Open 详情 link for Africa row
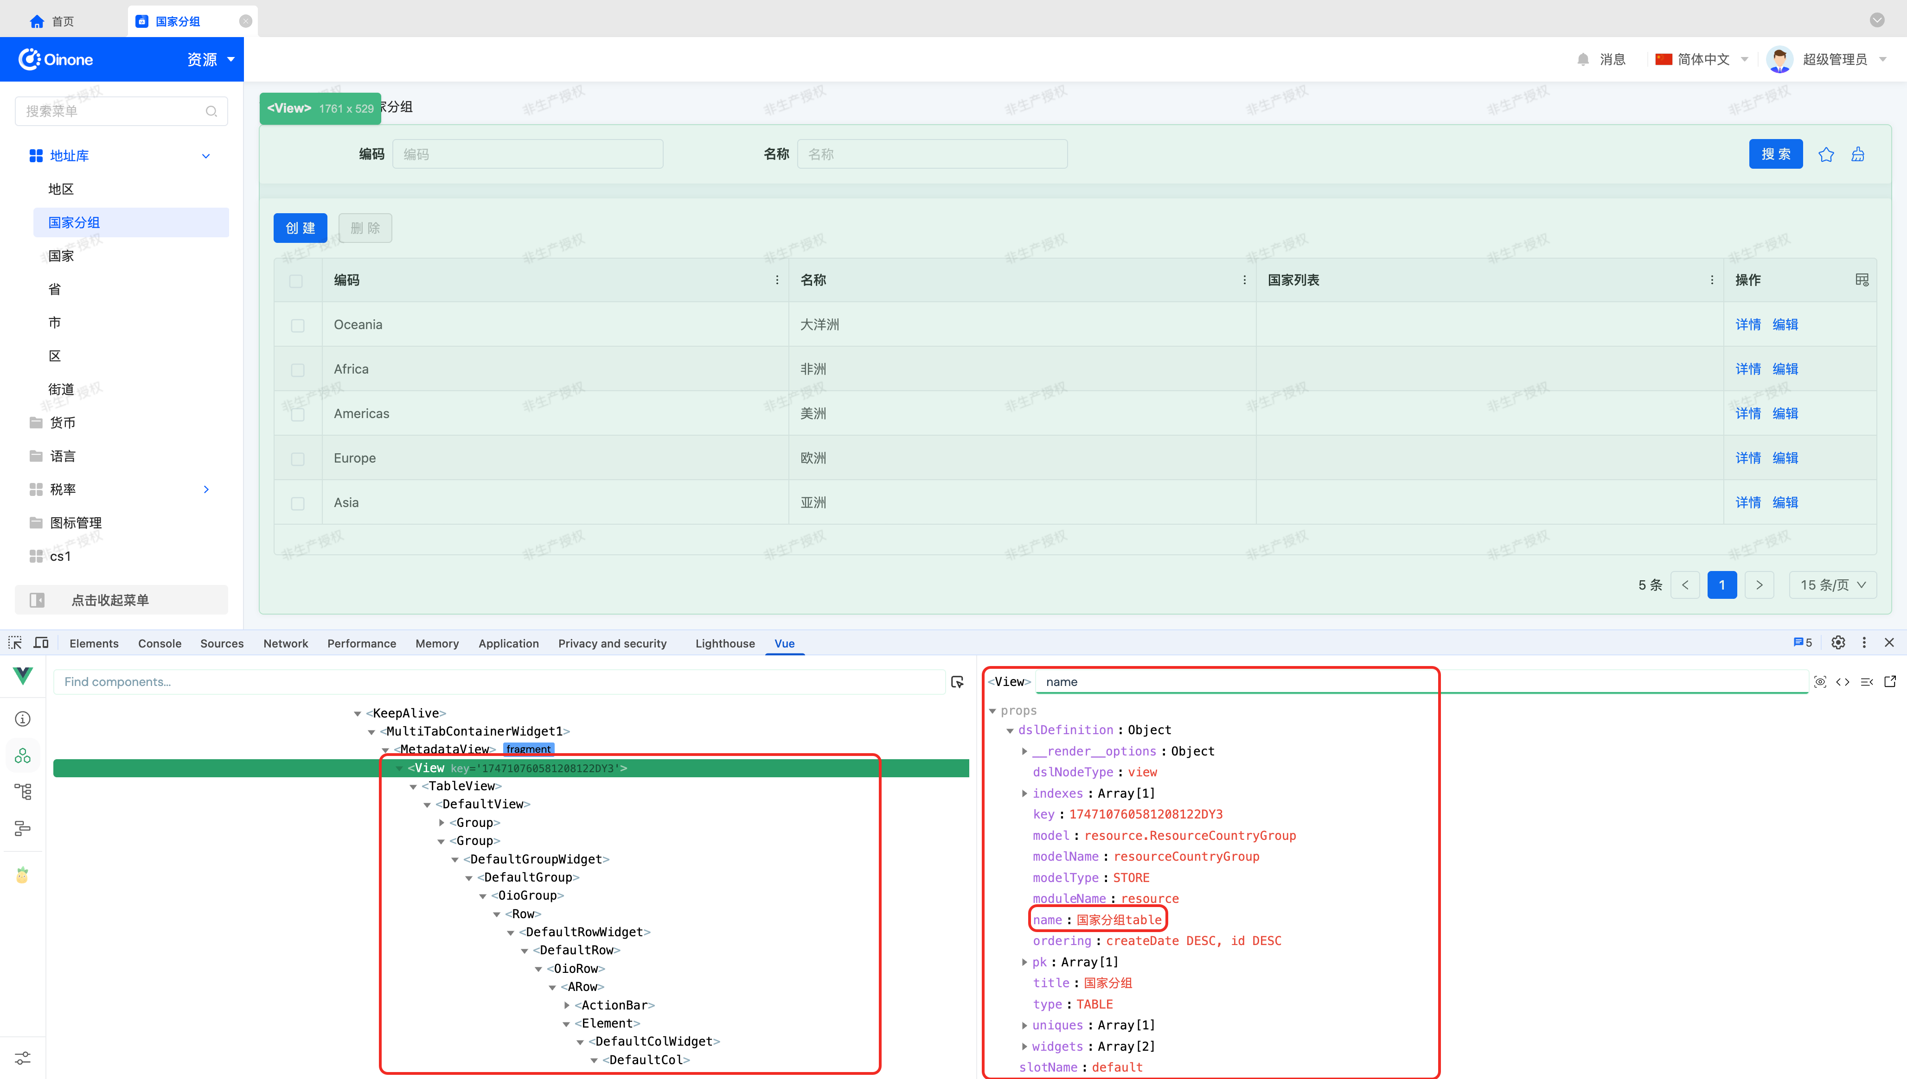Image resolution: width=1907 pixels, height=1079 pixels. 1747,369
